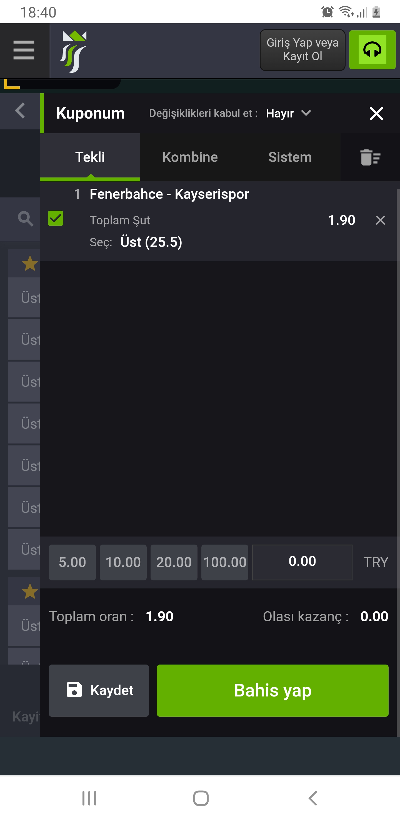Expand Değişiklikleri kabul et Hayır dropdown
The image size is (400, 822).
point(289,113)
